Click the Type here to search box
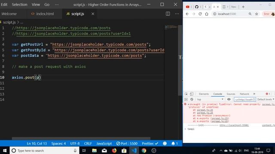The height and width of the screenshot is (154, 275). [45, 151]
